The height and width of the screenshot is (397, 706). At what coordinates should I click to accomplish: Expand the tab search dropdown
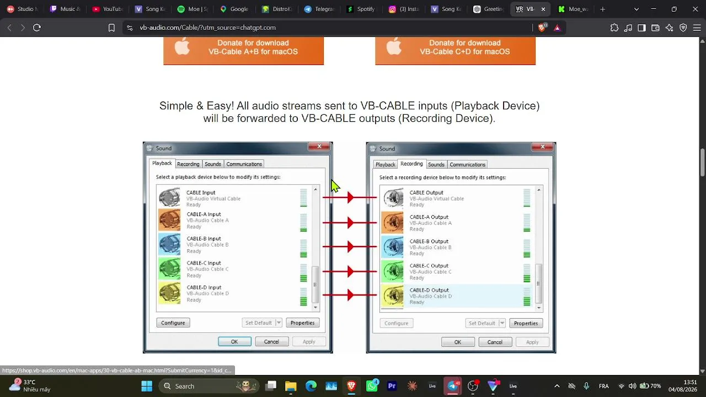(637, 9)
